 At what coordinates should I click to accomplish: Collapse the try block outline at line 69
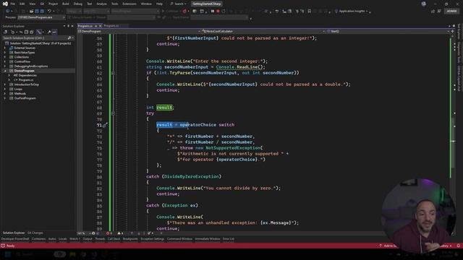tap(113, 113)
